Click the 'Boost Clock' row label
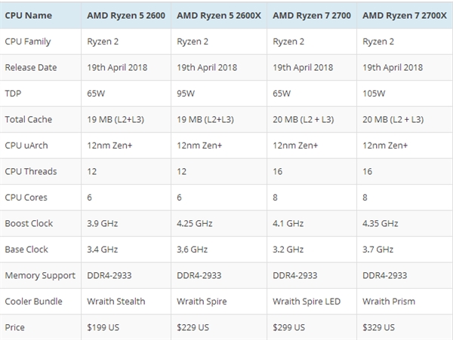This screenshot has width=453, height=340. point(29,223)
